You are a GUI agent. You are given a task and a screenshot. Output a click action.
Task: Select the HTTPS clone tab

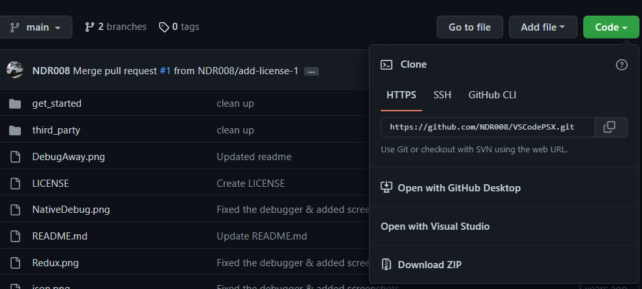(x=401, y=95)
